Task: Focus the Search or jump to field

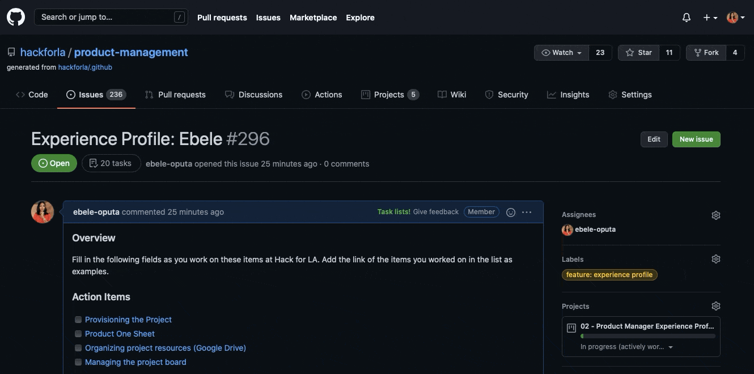Action: (111, 17)
